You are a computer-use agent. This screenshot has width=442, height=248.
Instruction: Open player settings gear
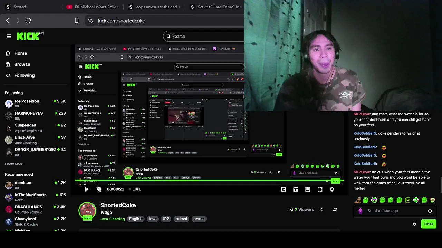[332, 189]
